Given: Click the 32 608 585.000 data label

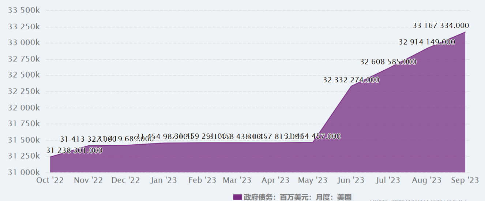Looking at the screenshot, I should coord(388,62).
